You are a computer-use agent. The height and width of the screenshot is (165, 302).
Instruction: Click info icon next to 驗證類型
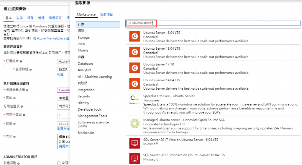pos(19,164)
